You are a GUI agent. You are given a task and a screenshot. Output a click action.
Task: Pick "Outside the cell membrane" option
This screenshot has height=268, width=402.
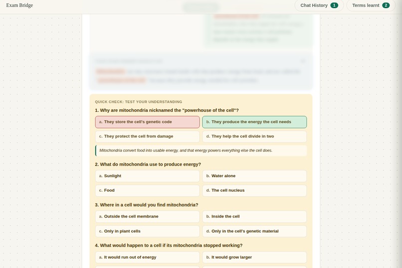point(148,217)
